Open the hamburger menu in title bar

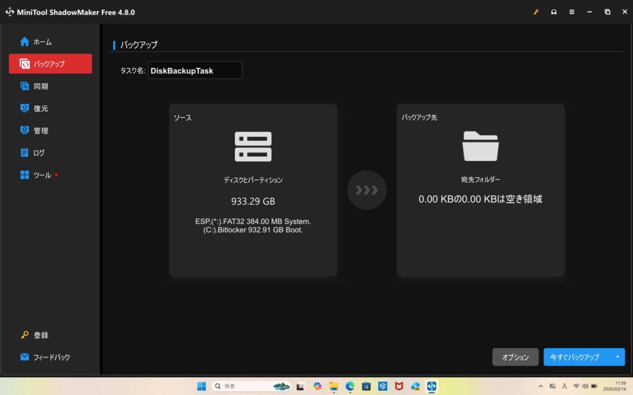(572, 12)
